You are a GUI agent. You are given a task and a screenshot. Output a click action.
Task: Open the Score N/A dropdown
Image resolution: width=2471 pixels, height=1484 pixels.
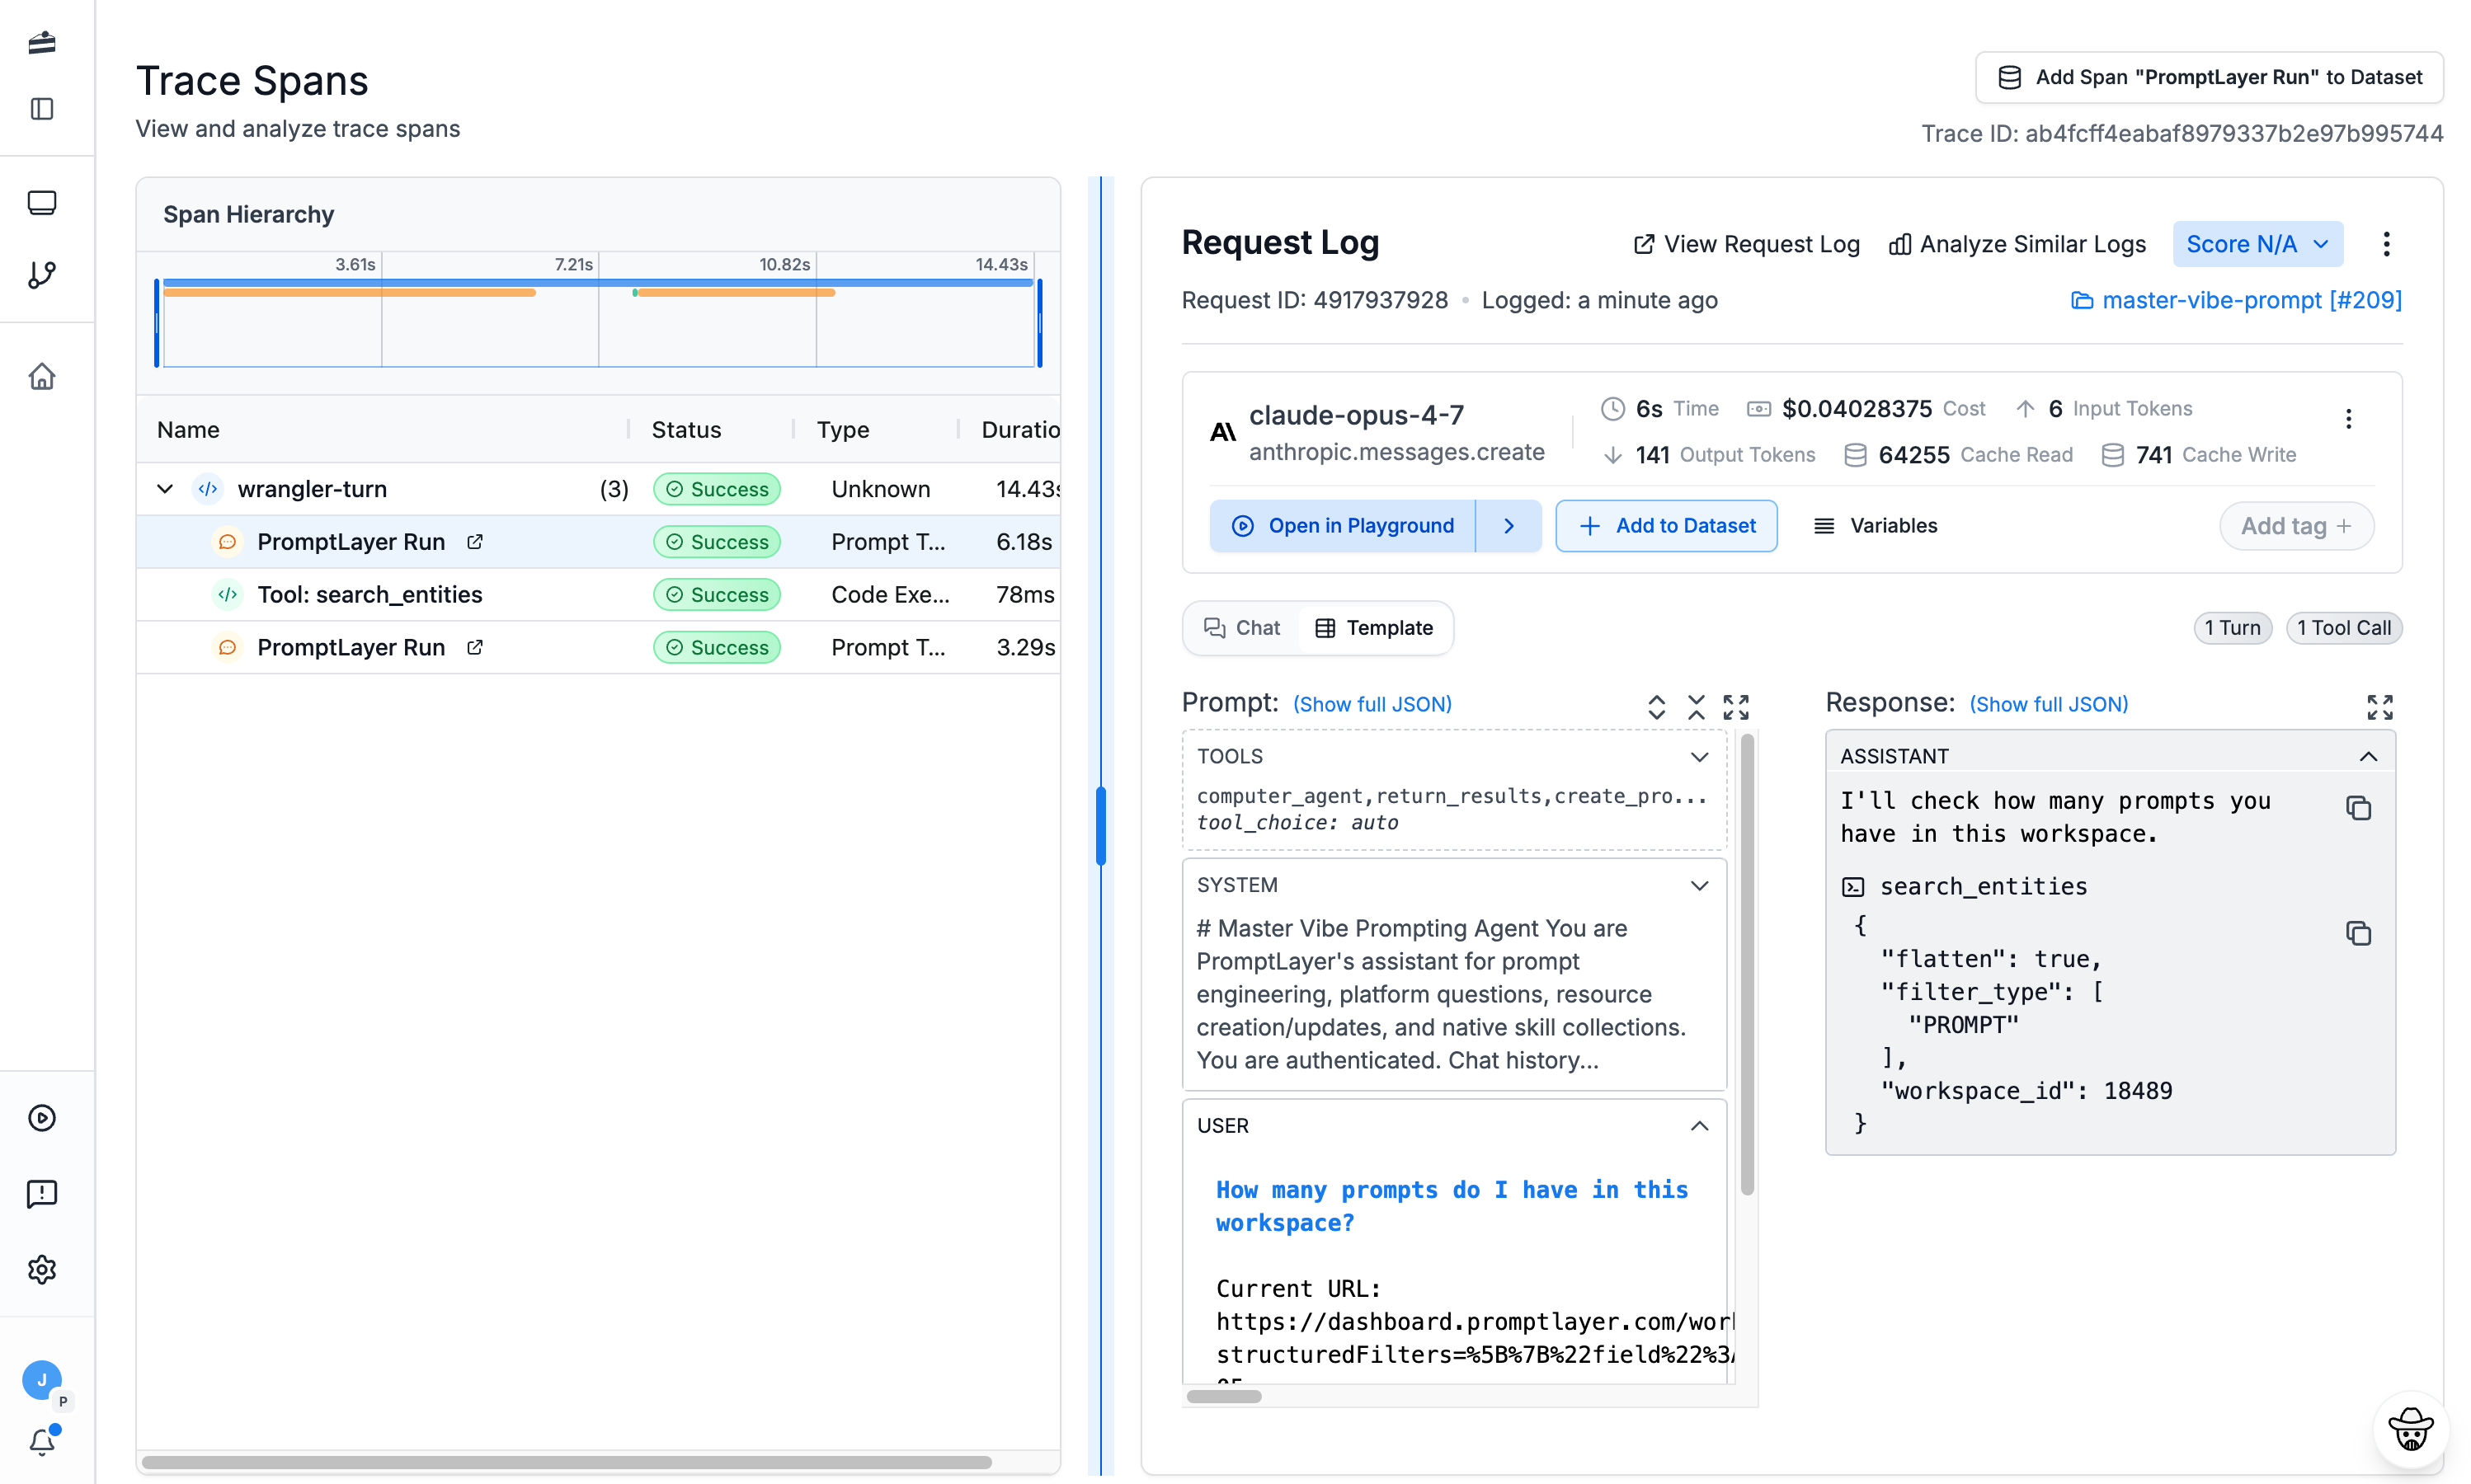click(2257, 244)
